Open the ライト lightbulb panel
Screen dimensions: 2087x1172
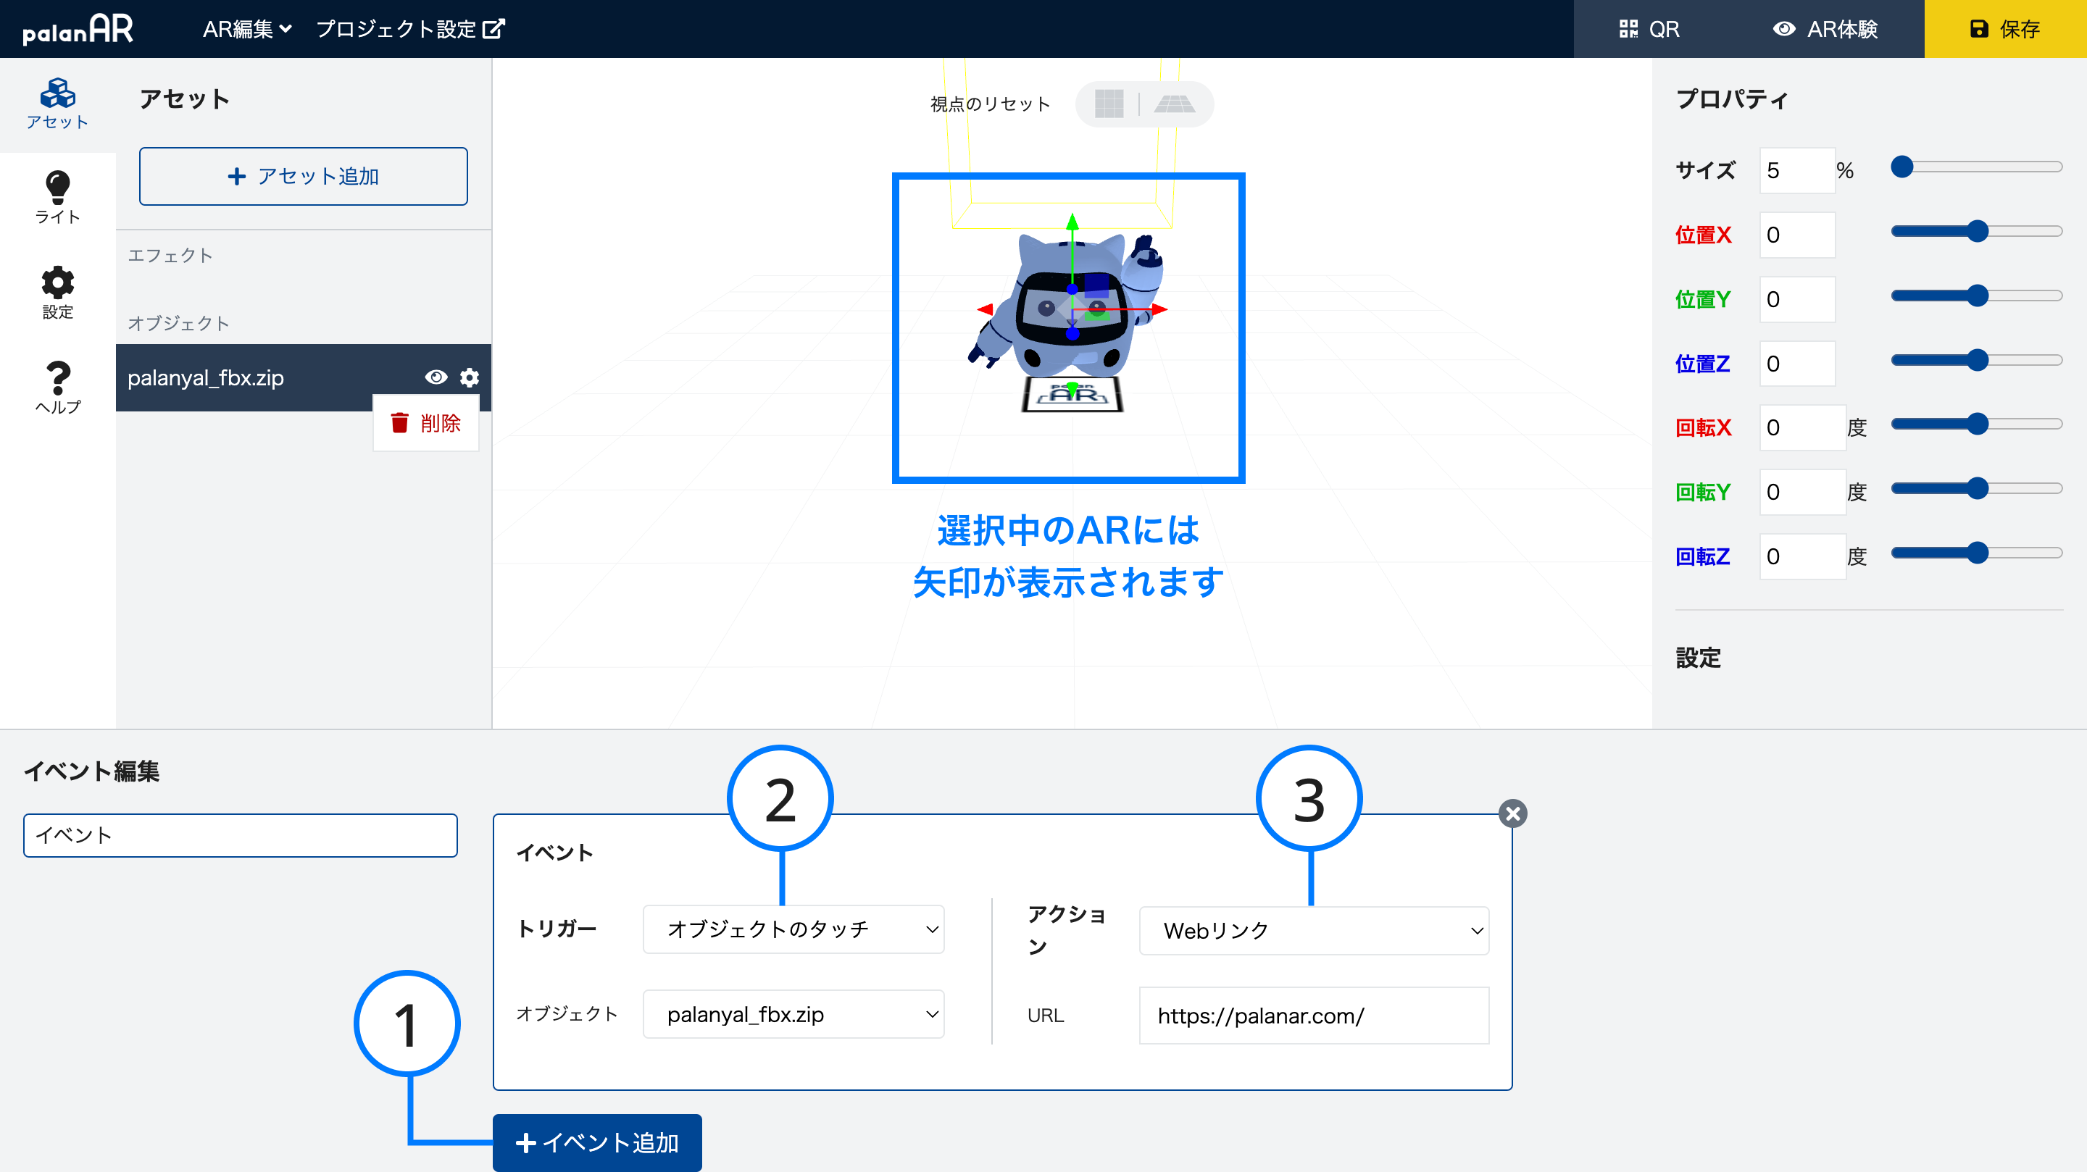tap(57, 197)
